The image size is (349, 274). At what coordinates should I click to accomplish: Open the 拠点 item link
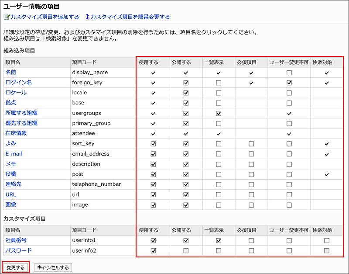(x=10, y=103)
